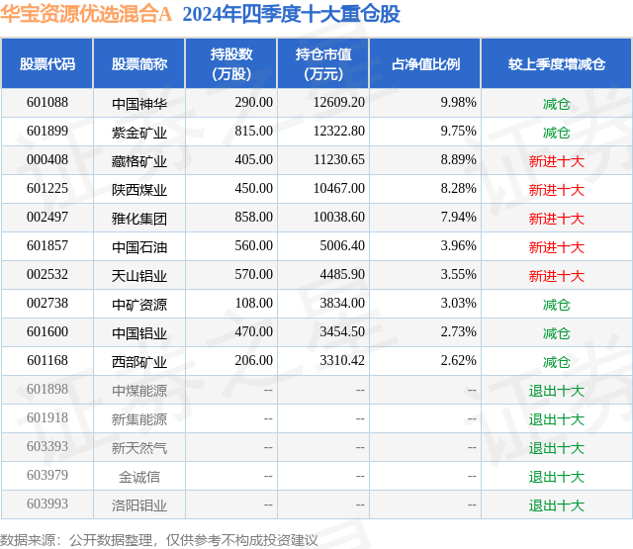Viewport: 633px width, 549px height.
Task: Select stock code 601088
Action: click(47, 103)
